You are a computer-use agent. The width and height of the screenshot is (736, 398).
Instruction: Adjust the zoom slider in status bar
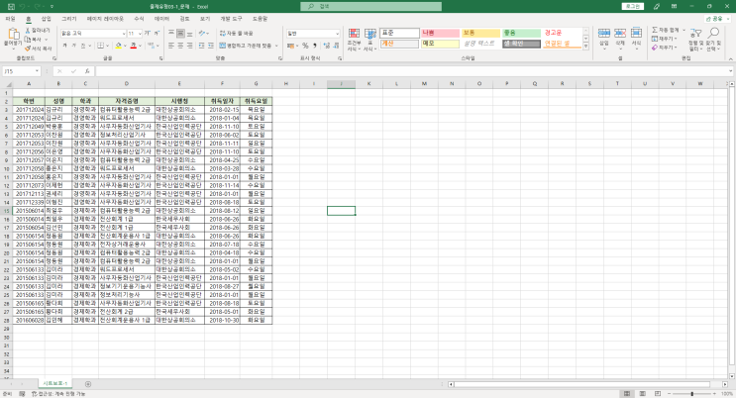(x=691, y=393)
